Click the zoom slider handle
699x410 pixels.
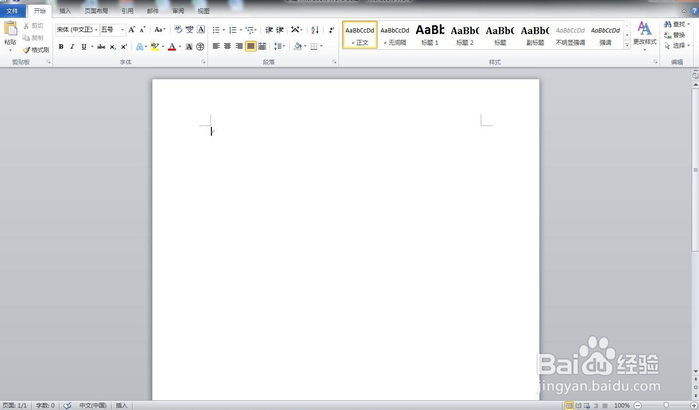[666, 405]
